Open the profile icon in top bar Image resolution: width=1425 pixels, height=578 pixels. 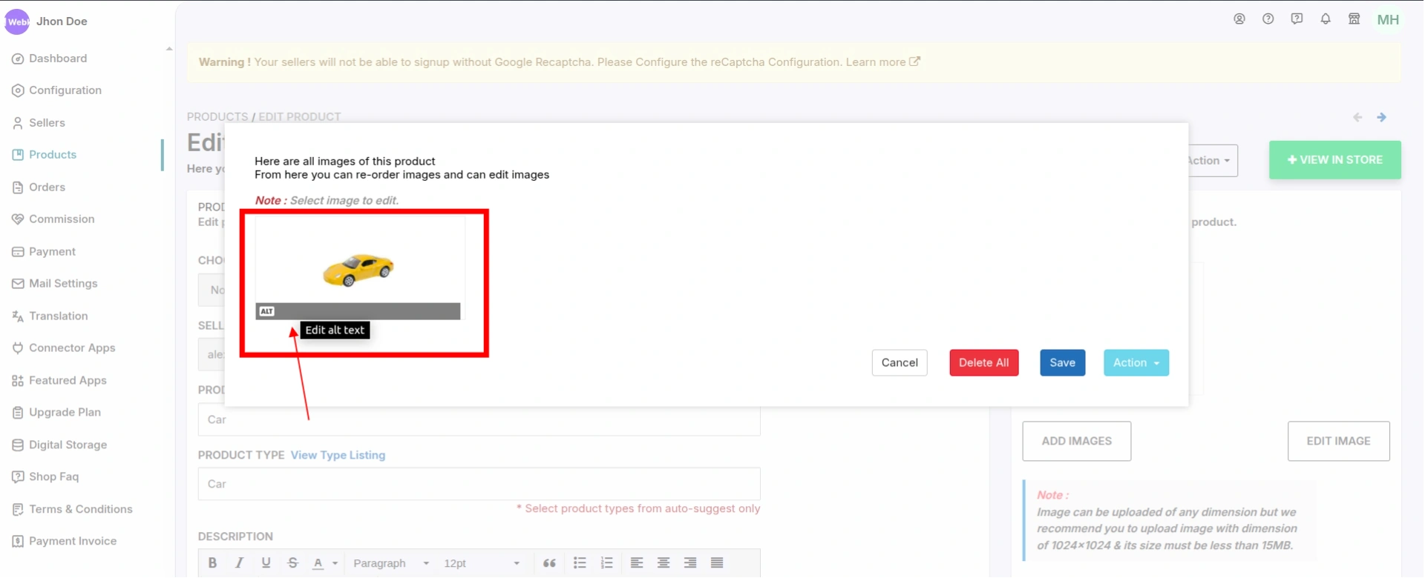[1239, 19]
